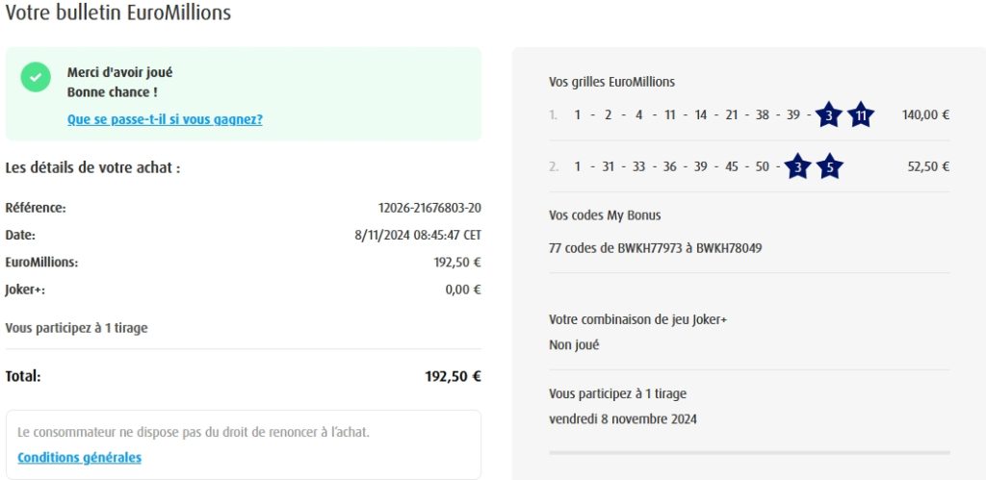Click the draw date vendredi 8 novembre 2024
Image resolution: width=986 pixels, height=480 pixels.
622,418
